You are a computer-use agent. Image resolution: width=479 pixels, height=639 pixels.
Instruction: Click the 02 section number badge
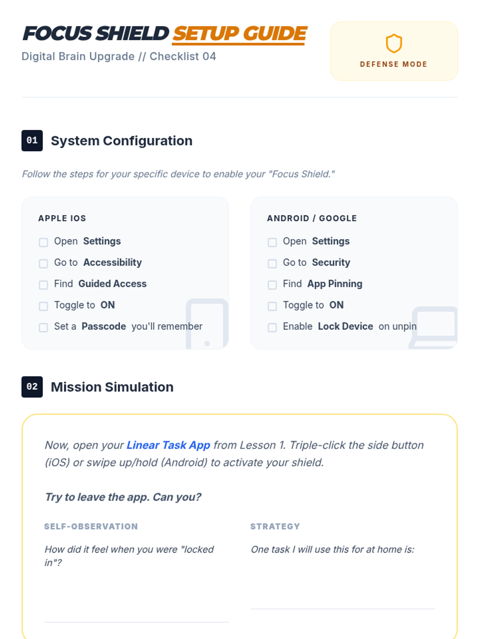[32, 387]
